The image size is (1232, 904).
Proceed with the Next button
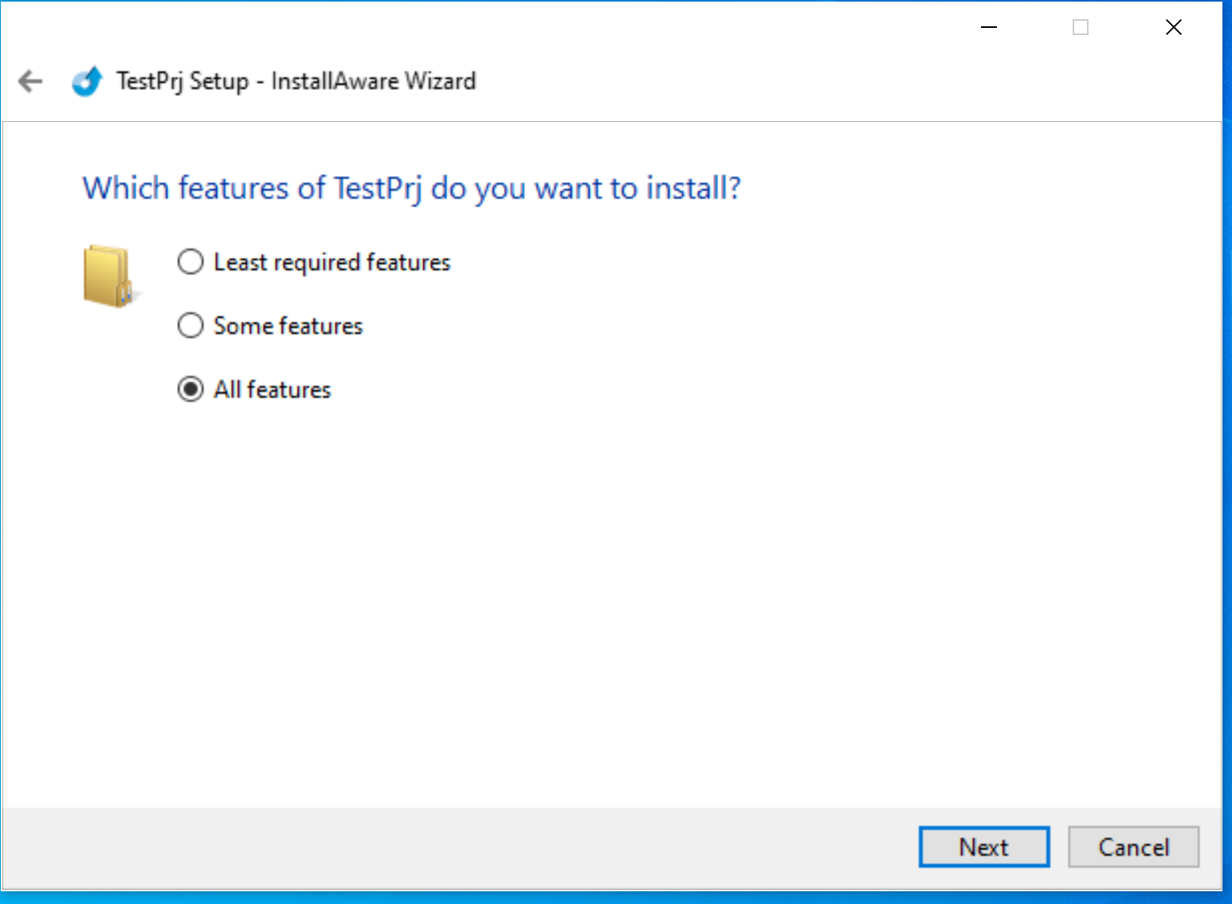[x=984, y=847]
